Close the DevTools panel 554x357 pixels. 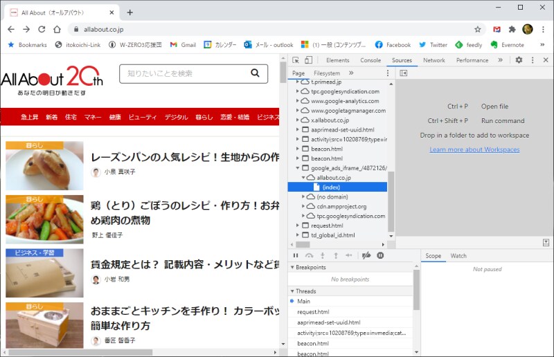(546, 60)
